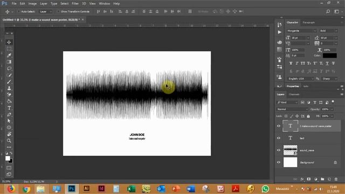Viewport: 345px width, 194px height.
Task: Change screen mode icon at toolbox bottom
Action: coord(9,175)
